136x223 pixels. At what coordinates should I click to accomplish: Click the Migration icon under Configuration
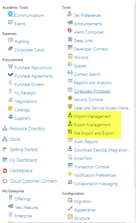coord(70,200)
